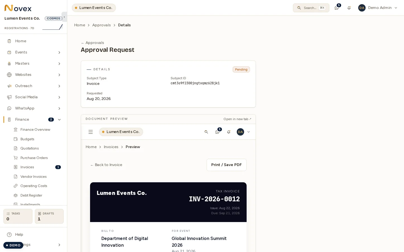Screen dimensions: 404x252
Task: Open the document in a new tab
Action: click(237, 119)
